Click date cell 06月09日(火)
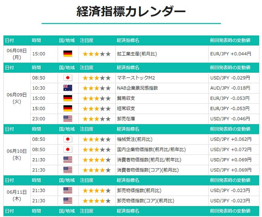The width and height of the screenshot is (262, 217). click(x=17, y=98)
